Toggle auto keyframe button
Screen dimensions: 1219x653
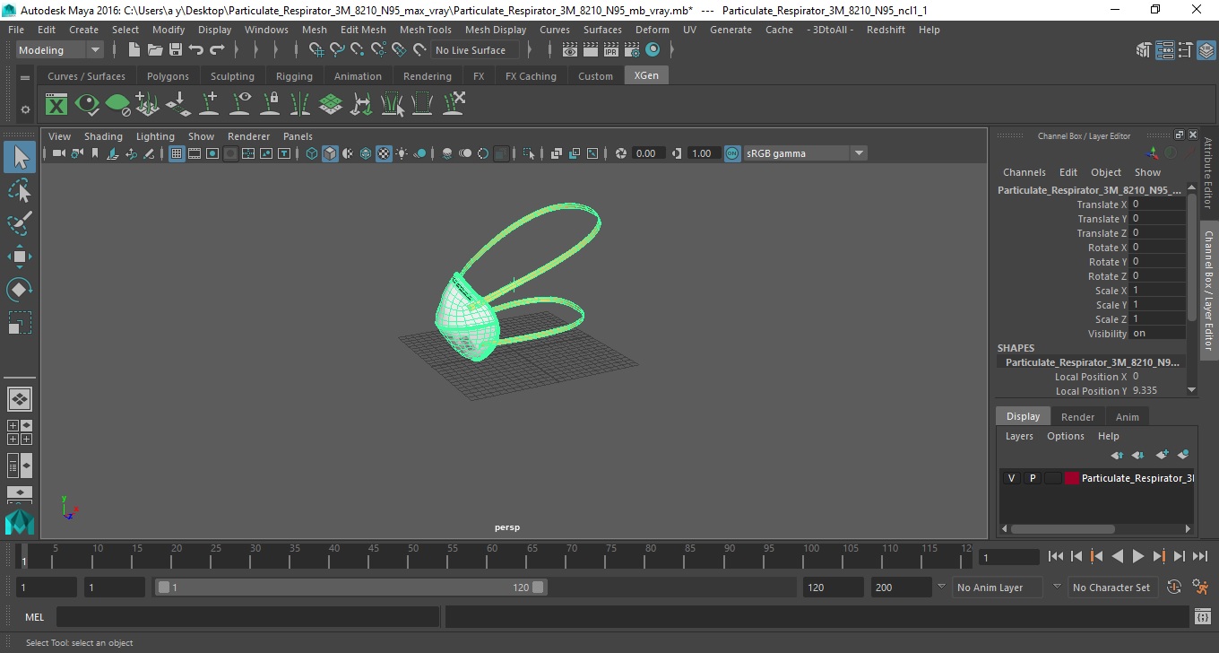(x=1174, y=588)
